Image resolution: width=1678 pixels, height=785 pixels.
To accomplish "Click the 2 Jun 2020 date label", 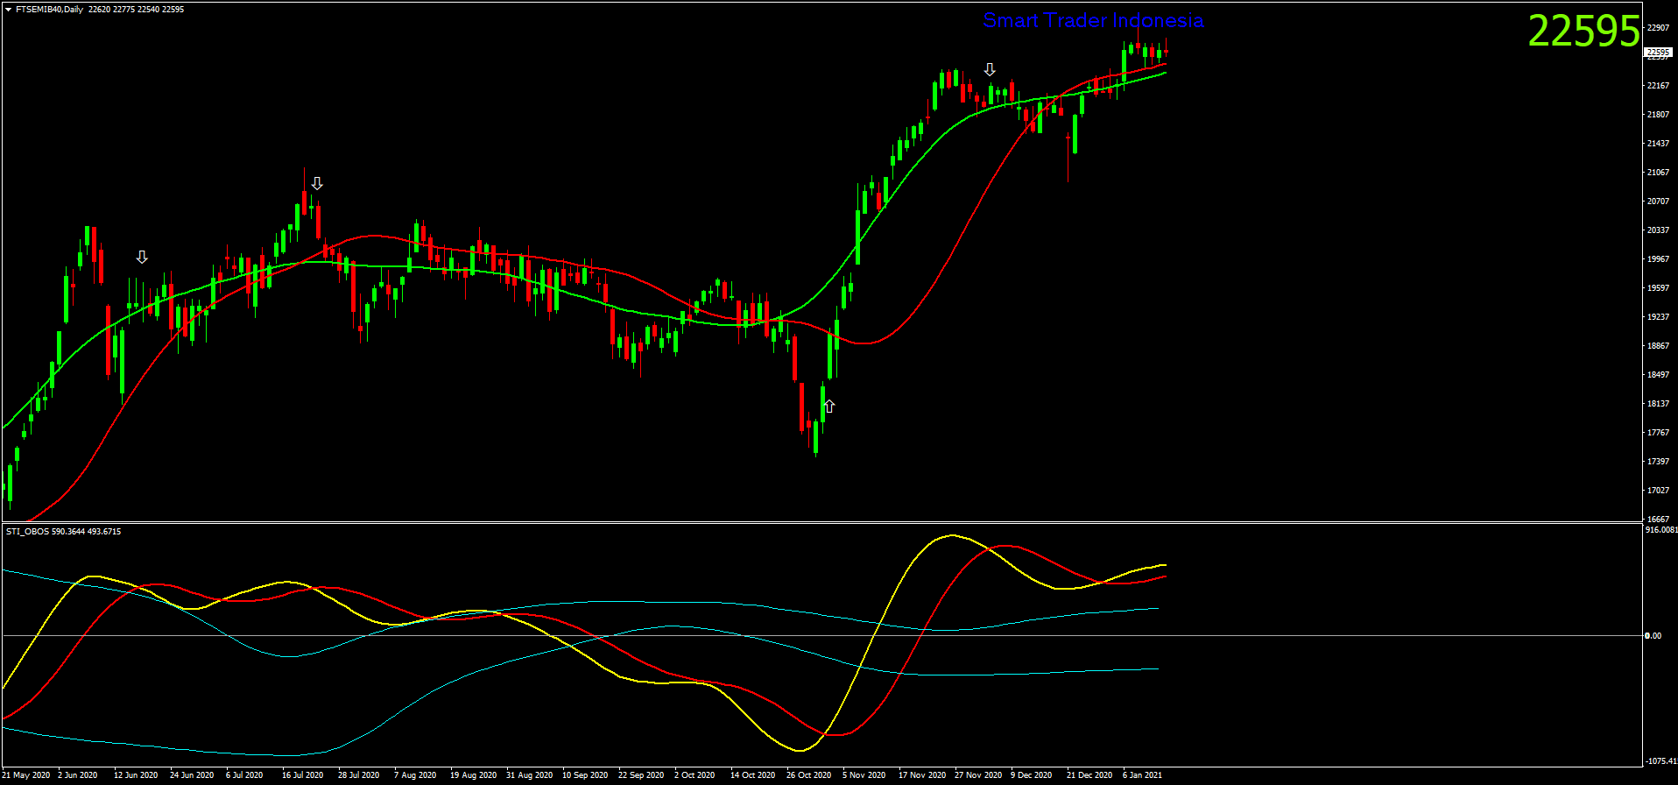I will click(78, 775).
